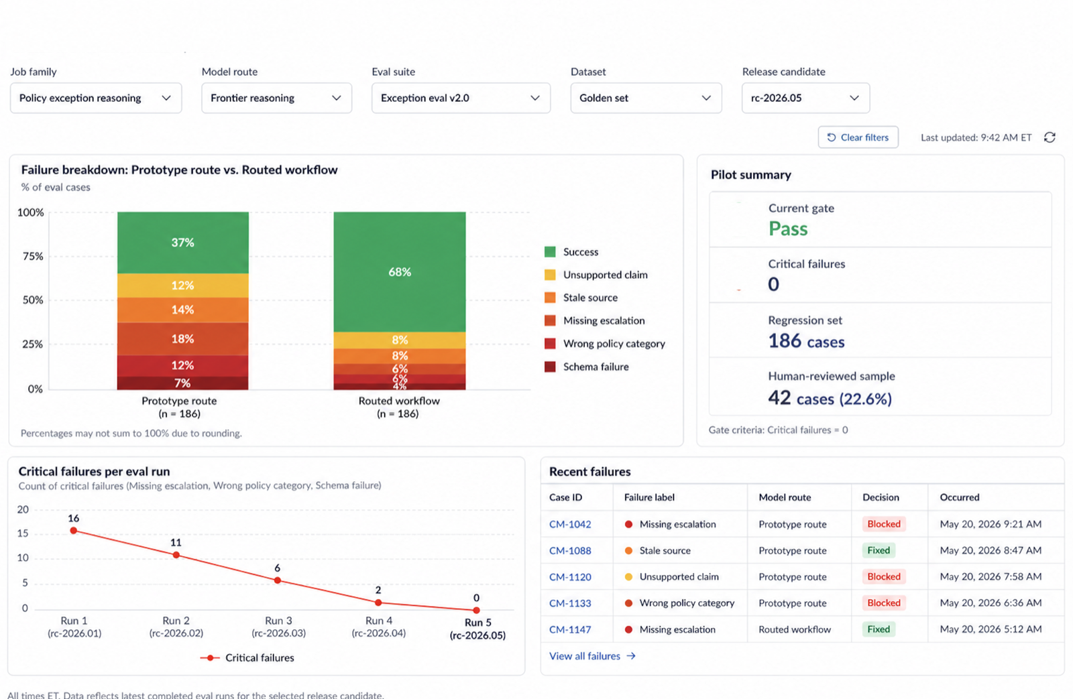Click the Unsupported claim legend swatch
This screenshot has width=1073, height=699.
pyautogui.click(x=550, y=275)
